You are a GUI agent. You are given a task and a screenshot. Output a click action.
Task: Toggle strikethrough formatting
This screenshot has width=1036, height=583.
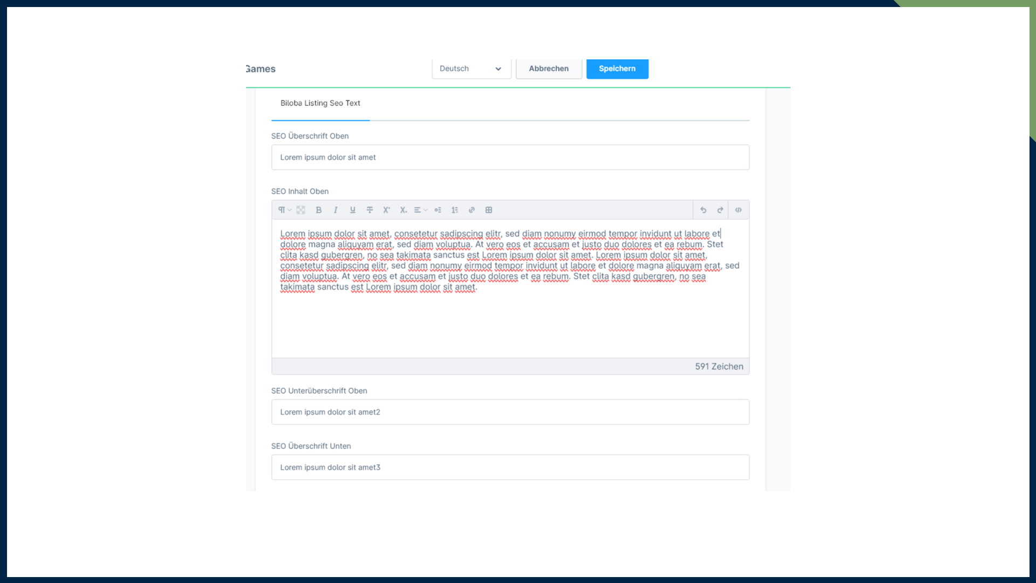tap(370, 210)
